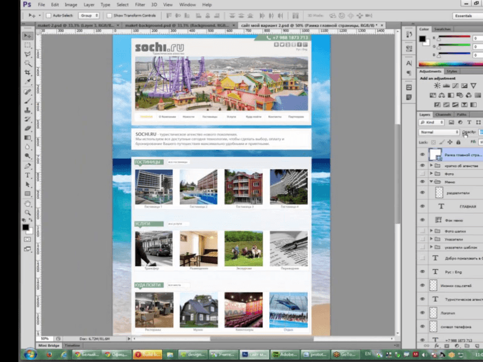483x362 pixels.
Task: Add a Levels adjustment
Action: tap(446, 86)
